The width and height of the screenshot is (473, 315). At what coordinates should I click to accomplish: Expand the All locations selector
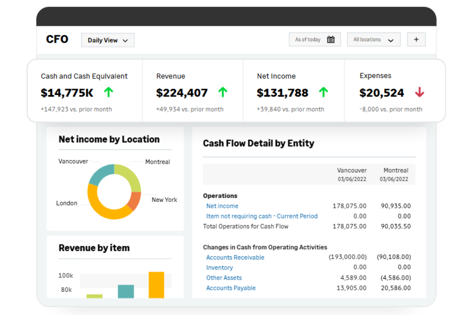click(x=373, y=39)
